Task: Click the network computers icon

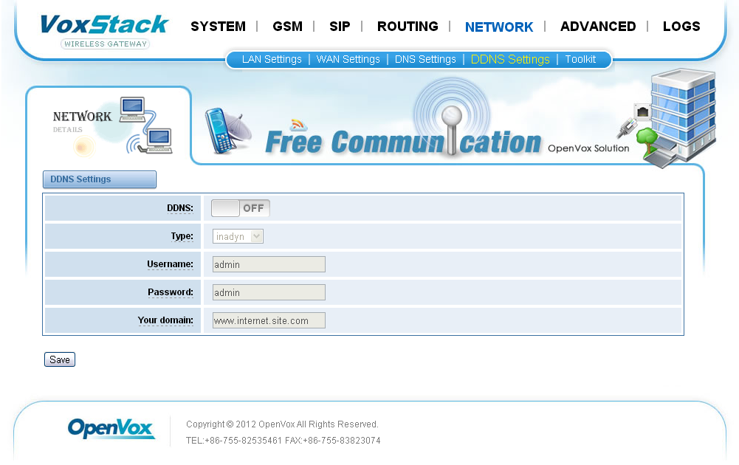Action: click(x=146, y=125)
